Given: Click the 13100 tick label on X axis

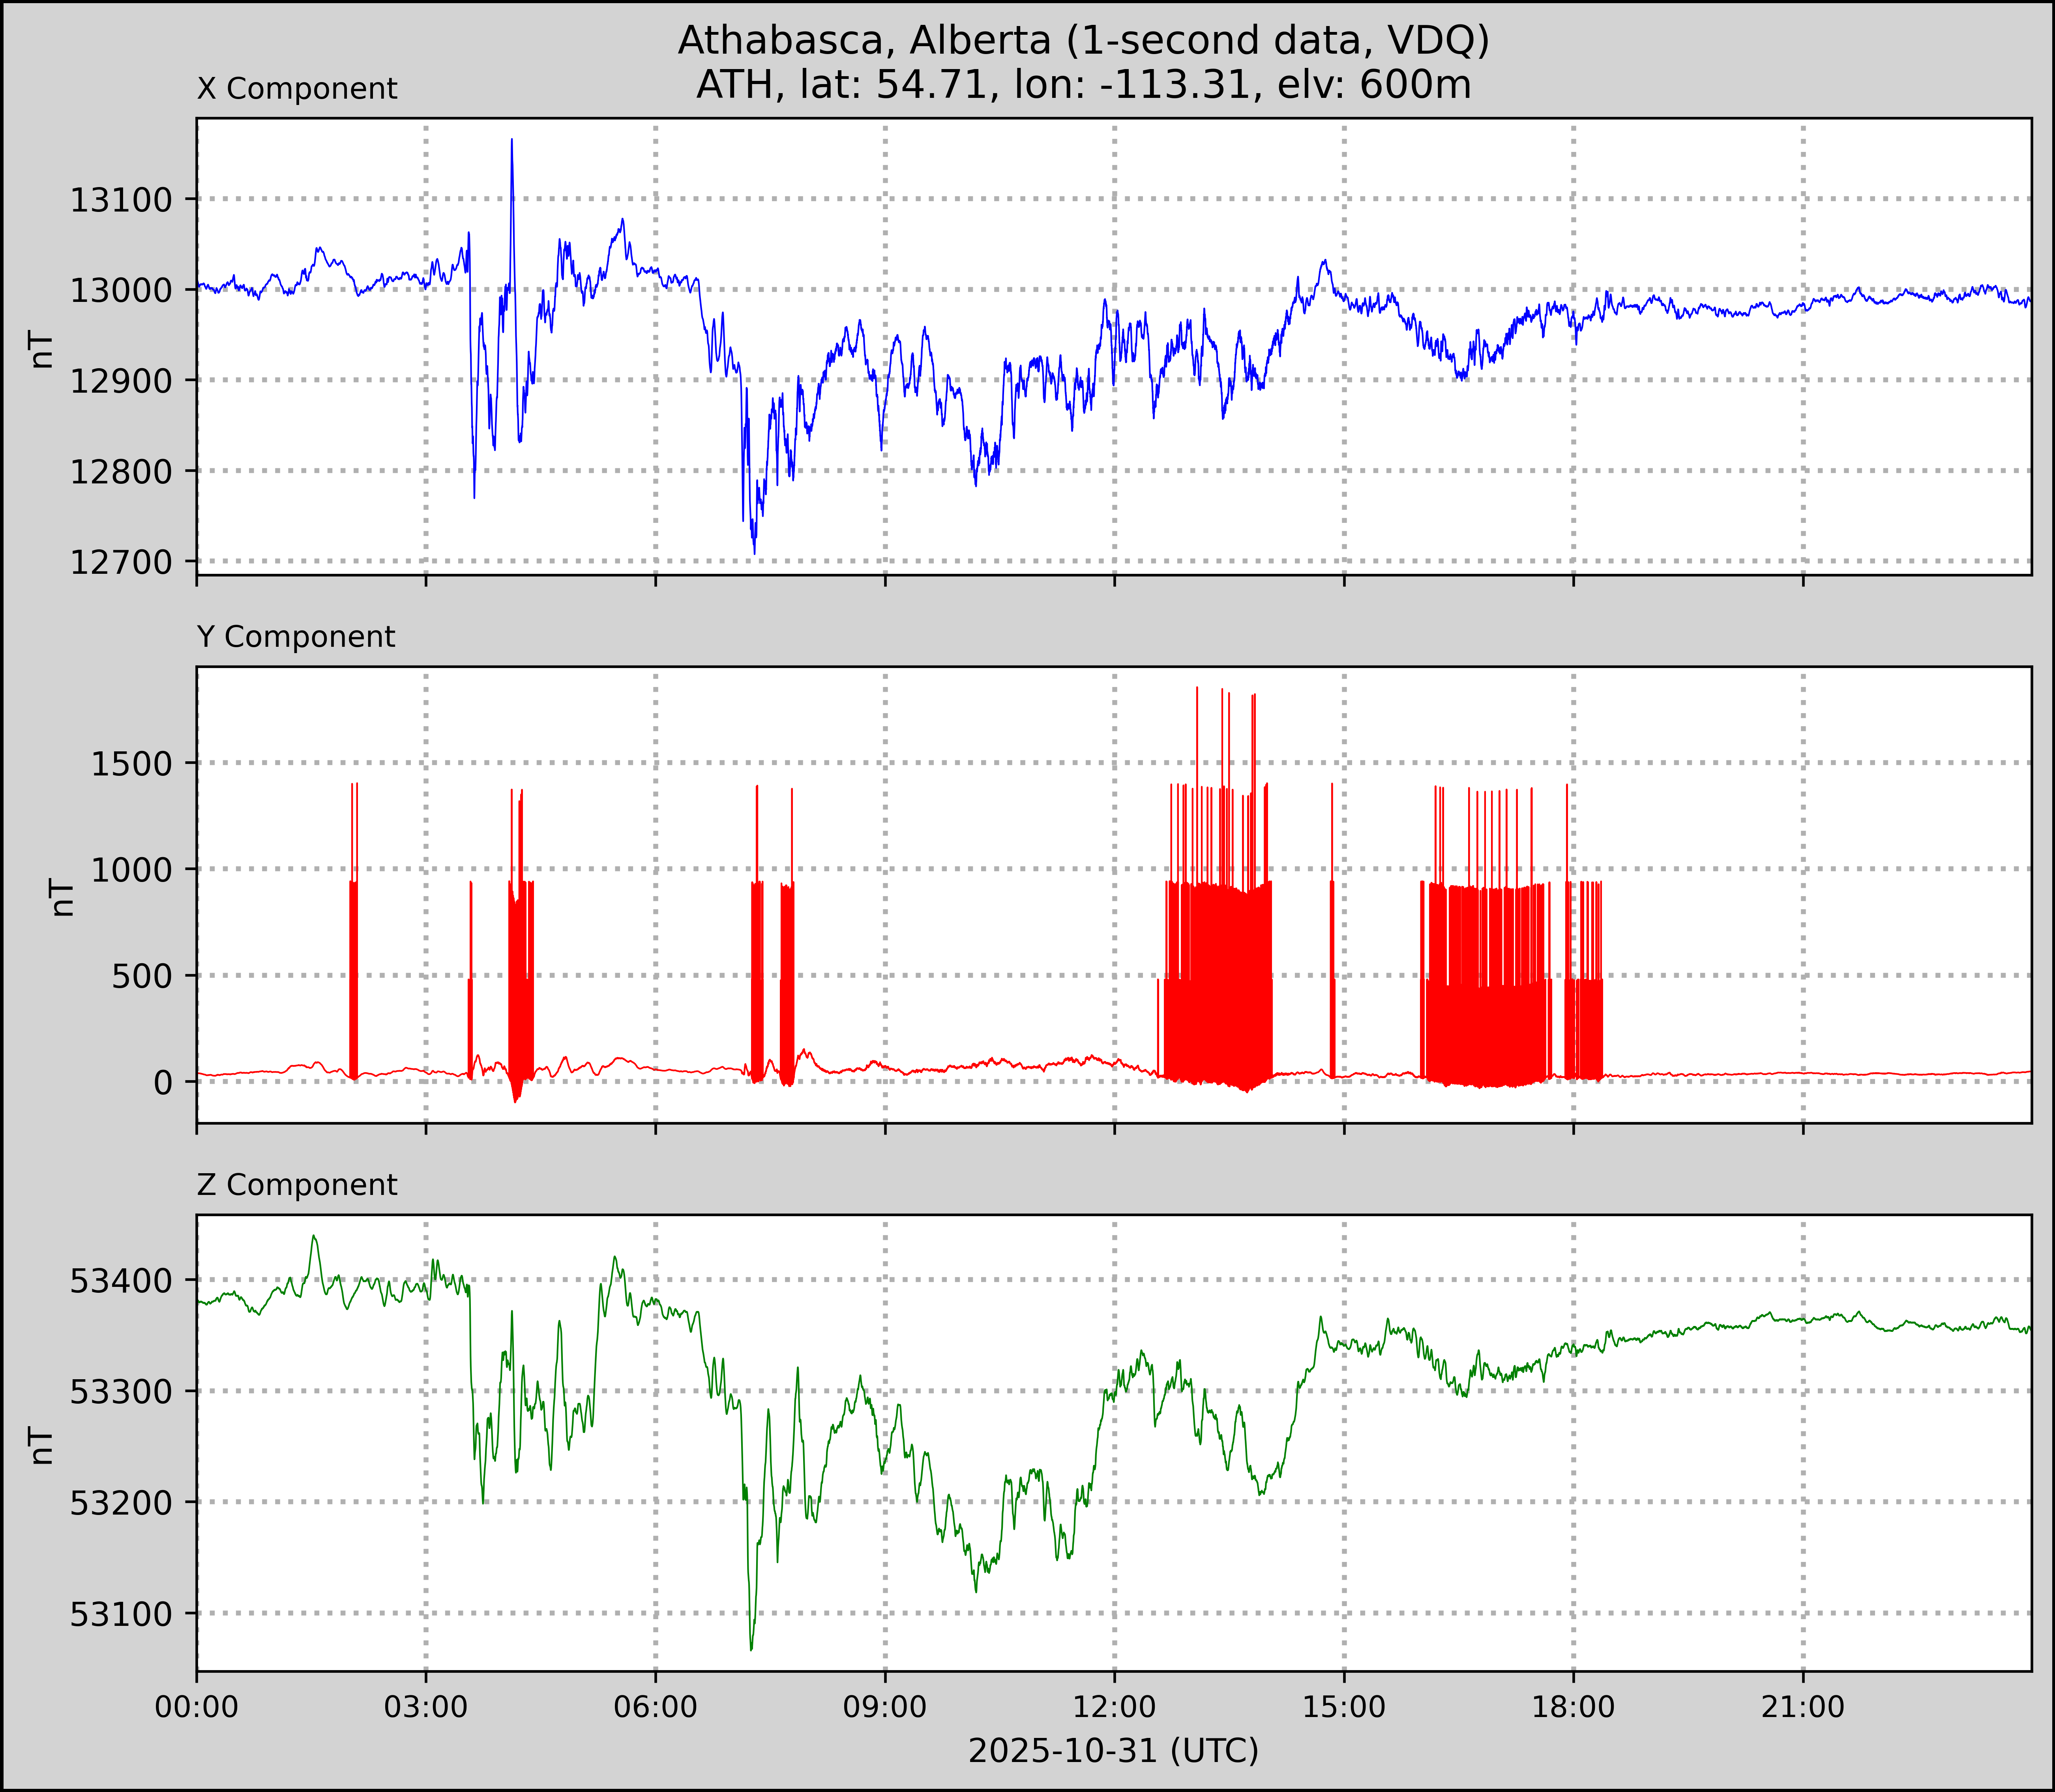Looking at the screenshot, I should [x=120, y=200].
